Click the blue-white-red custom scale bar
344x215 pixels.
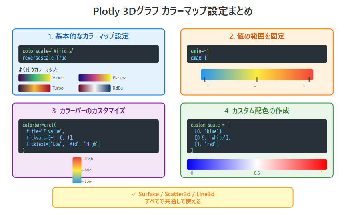[257, 165]
